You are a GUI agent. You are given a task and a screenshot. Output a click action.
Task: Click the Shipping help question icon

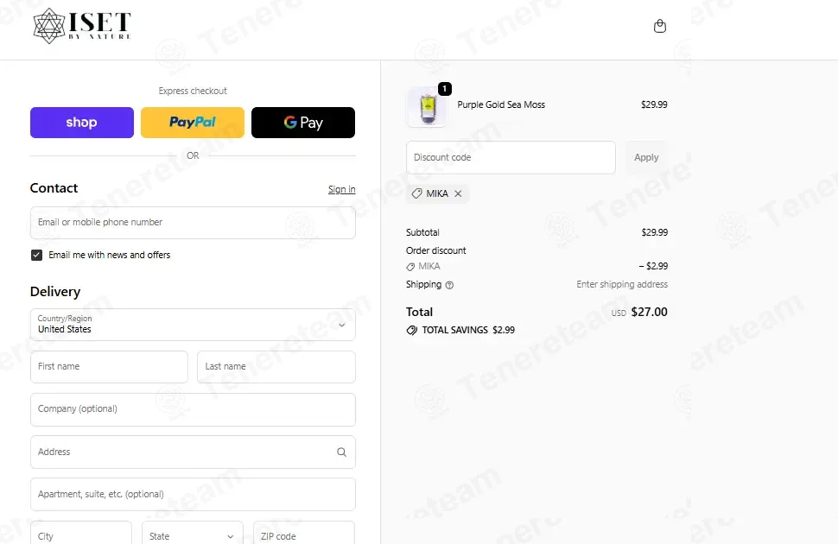449,285
